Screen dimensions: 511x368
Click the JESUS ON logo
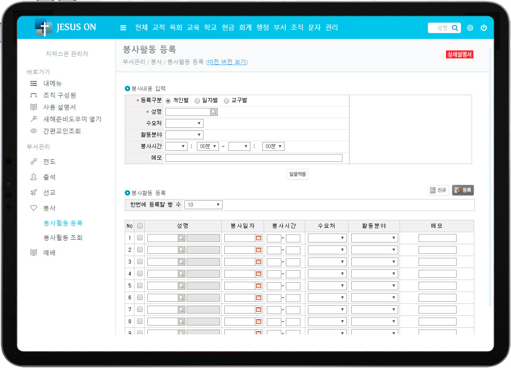[65, 27]
